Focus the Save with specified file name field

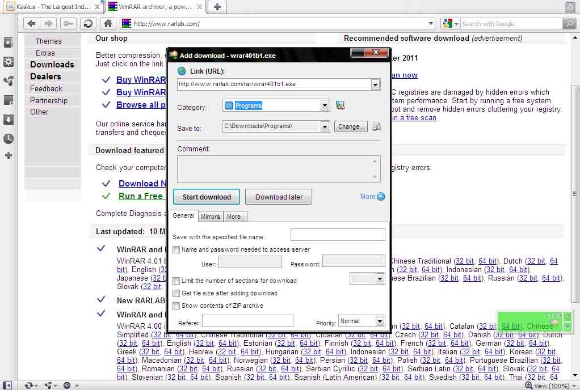pyautogui.click(x=338, y=235)
